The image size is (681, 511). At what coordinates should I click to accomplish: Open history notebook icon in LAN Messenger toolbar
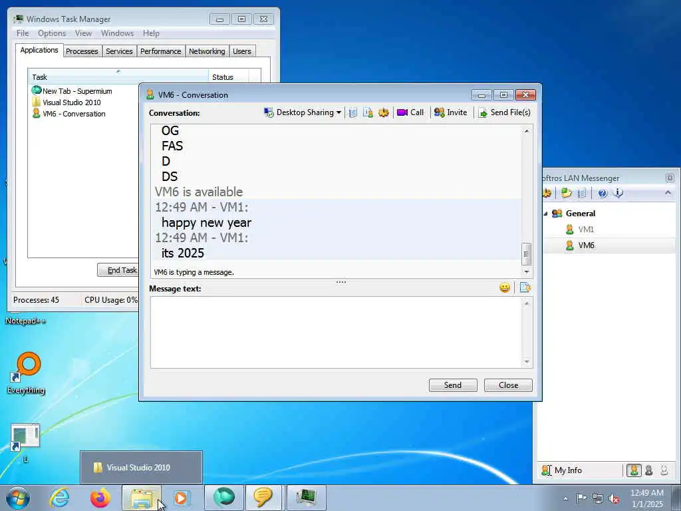click(x=582, y=193)
